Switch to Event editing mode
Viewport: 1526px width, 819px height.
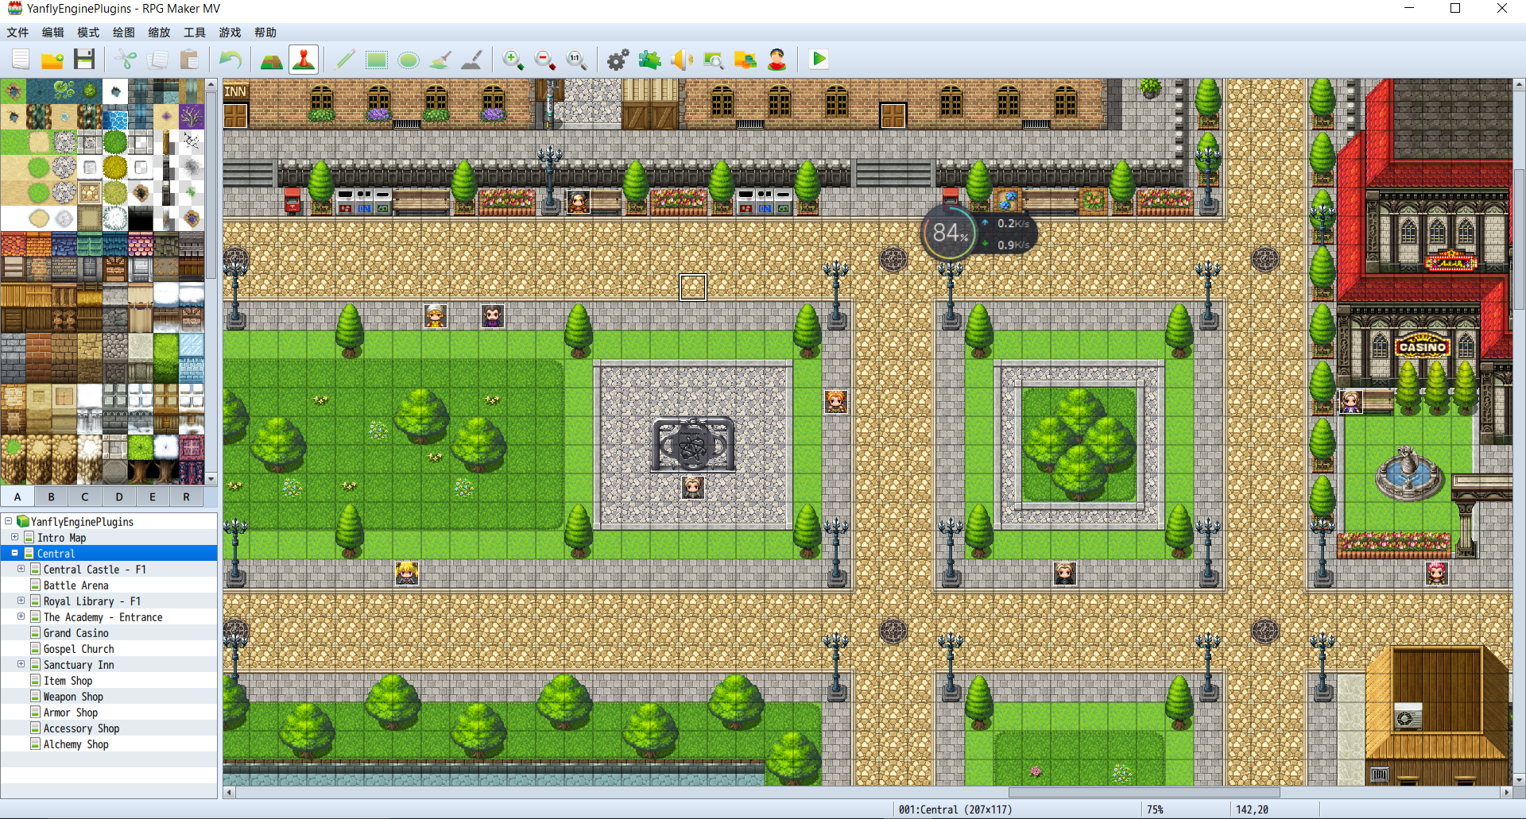coord(304,60)
